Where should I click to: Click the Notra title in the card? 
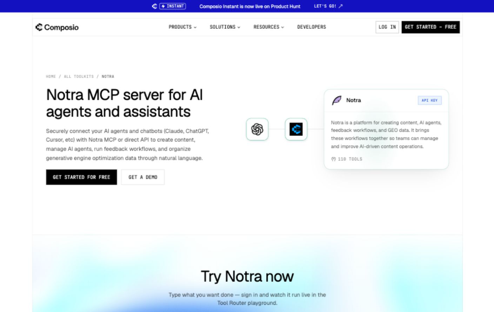pyautogui.click(x=354, y=100)
